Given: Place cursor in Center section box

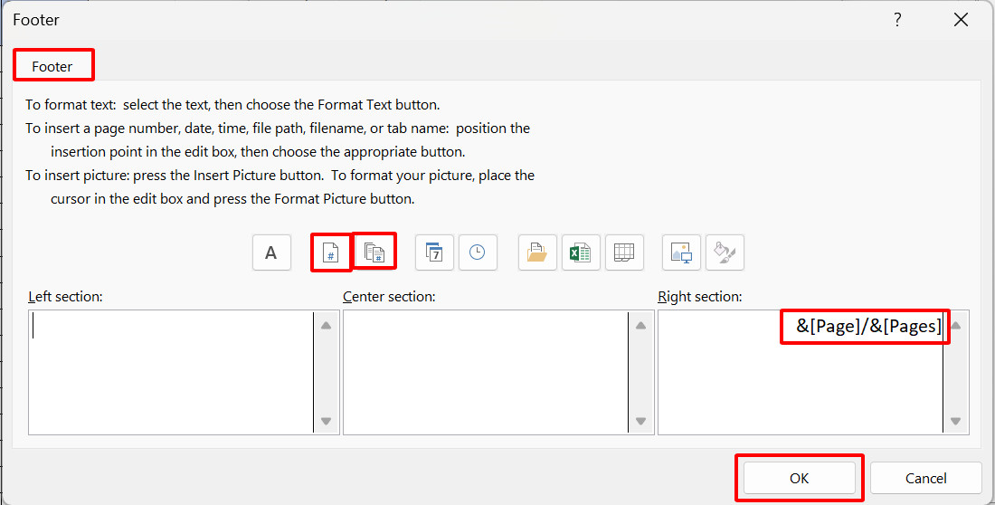Looking at the screenshot, I should [x=485, y=372].
